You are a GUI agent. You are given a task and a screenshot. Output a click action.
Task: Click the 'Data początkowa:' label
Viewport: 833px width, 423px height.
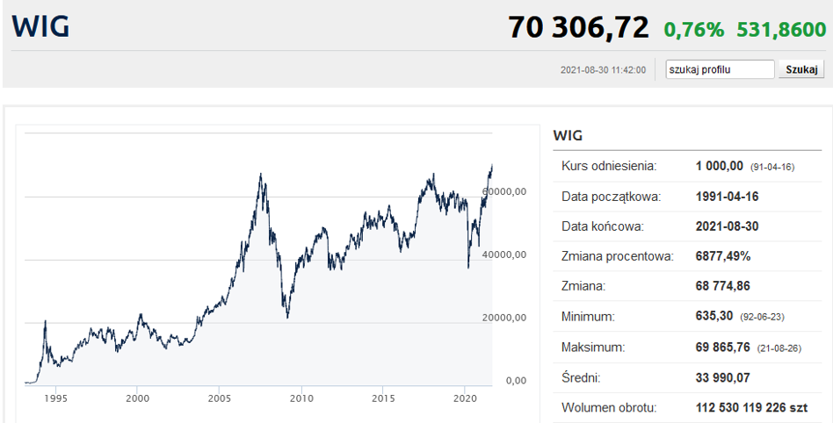[611, 197]
